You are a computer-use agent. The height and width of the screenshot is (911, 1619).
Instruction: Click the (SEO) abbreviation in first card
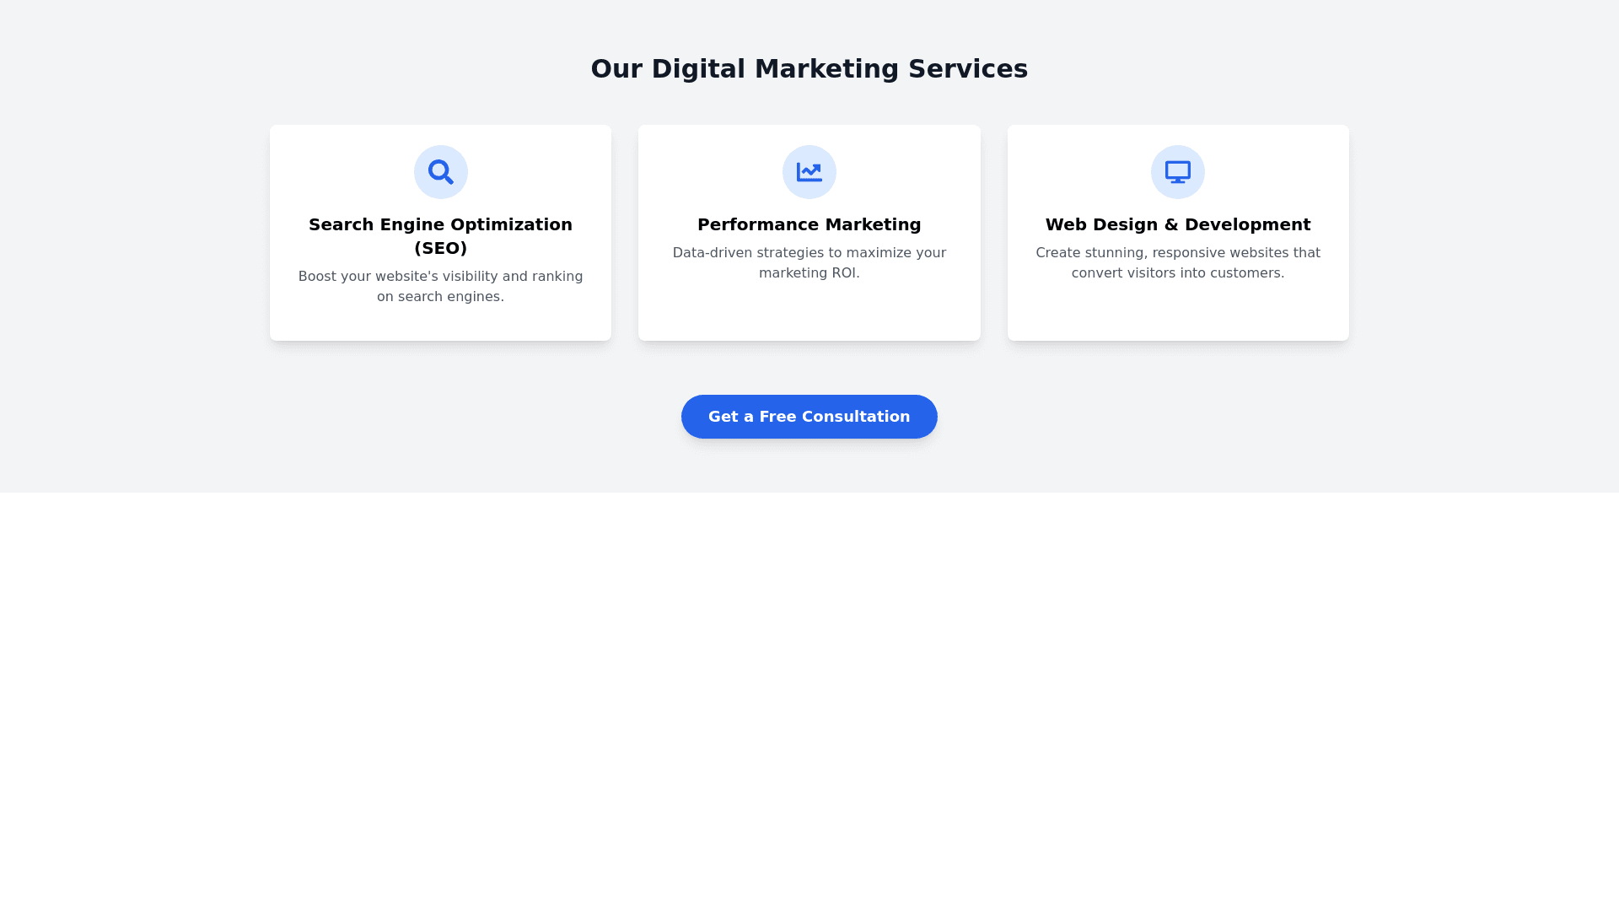click(x=440, y=248)
